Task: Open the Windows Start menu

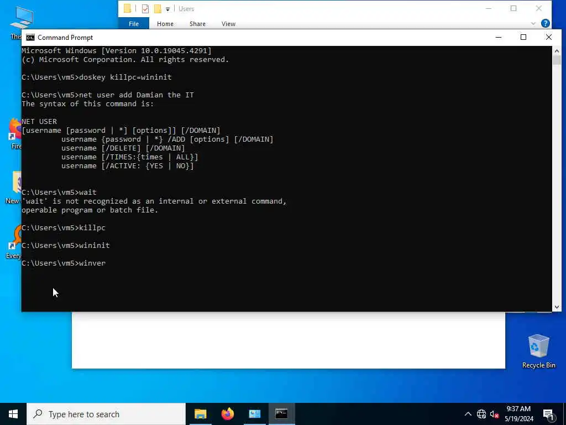Action: [x=13, y=414]
